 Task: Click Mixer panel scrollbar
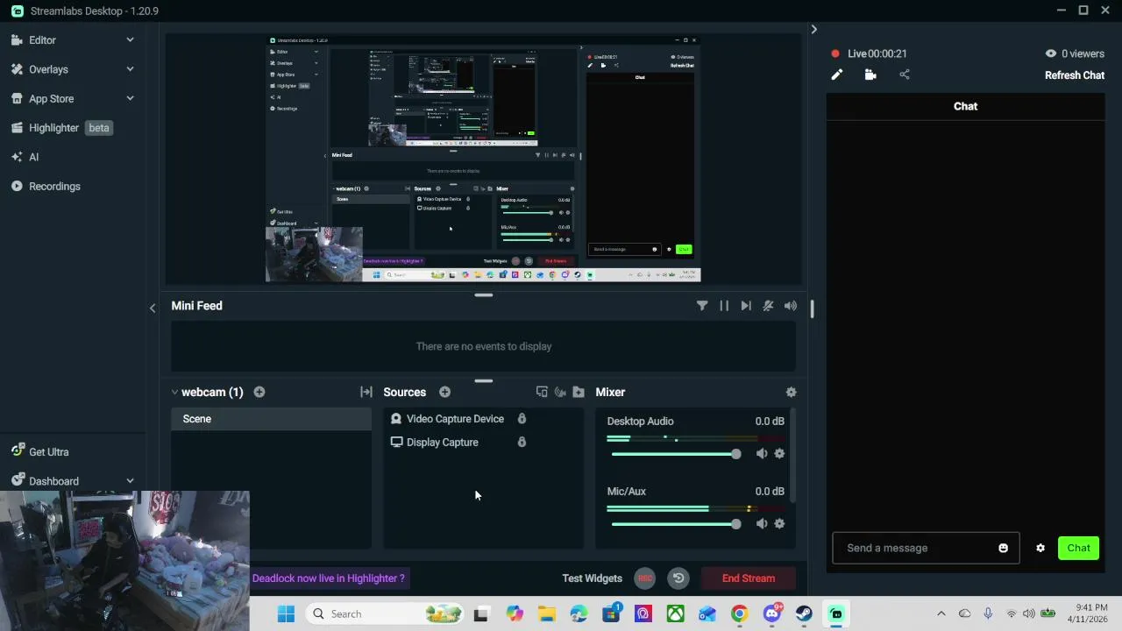point(793,456)
